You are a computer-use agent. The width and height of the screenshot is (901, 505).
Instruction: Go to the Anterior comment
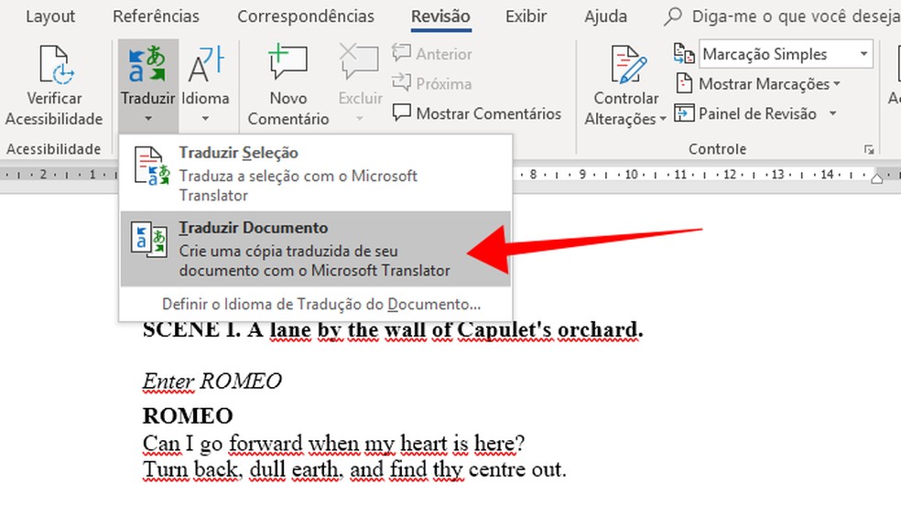click(432, 54)
